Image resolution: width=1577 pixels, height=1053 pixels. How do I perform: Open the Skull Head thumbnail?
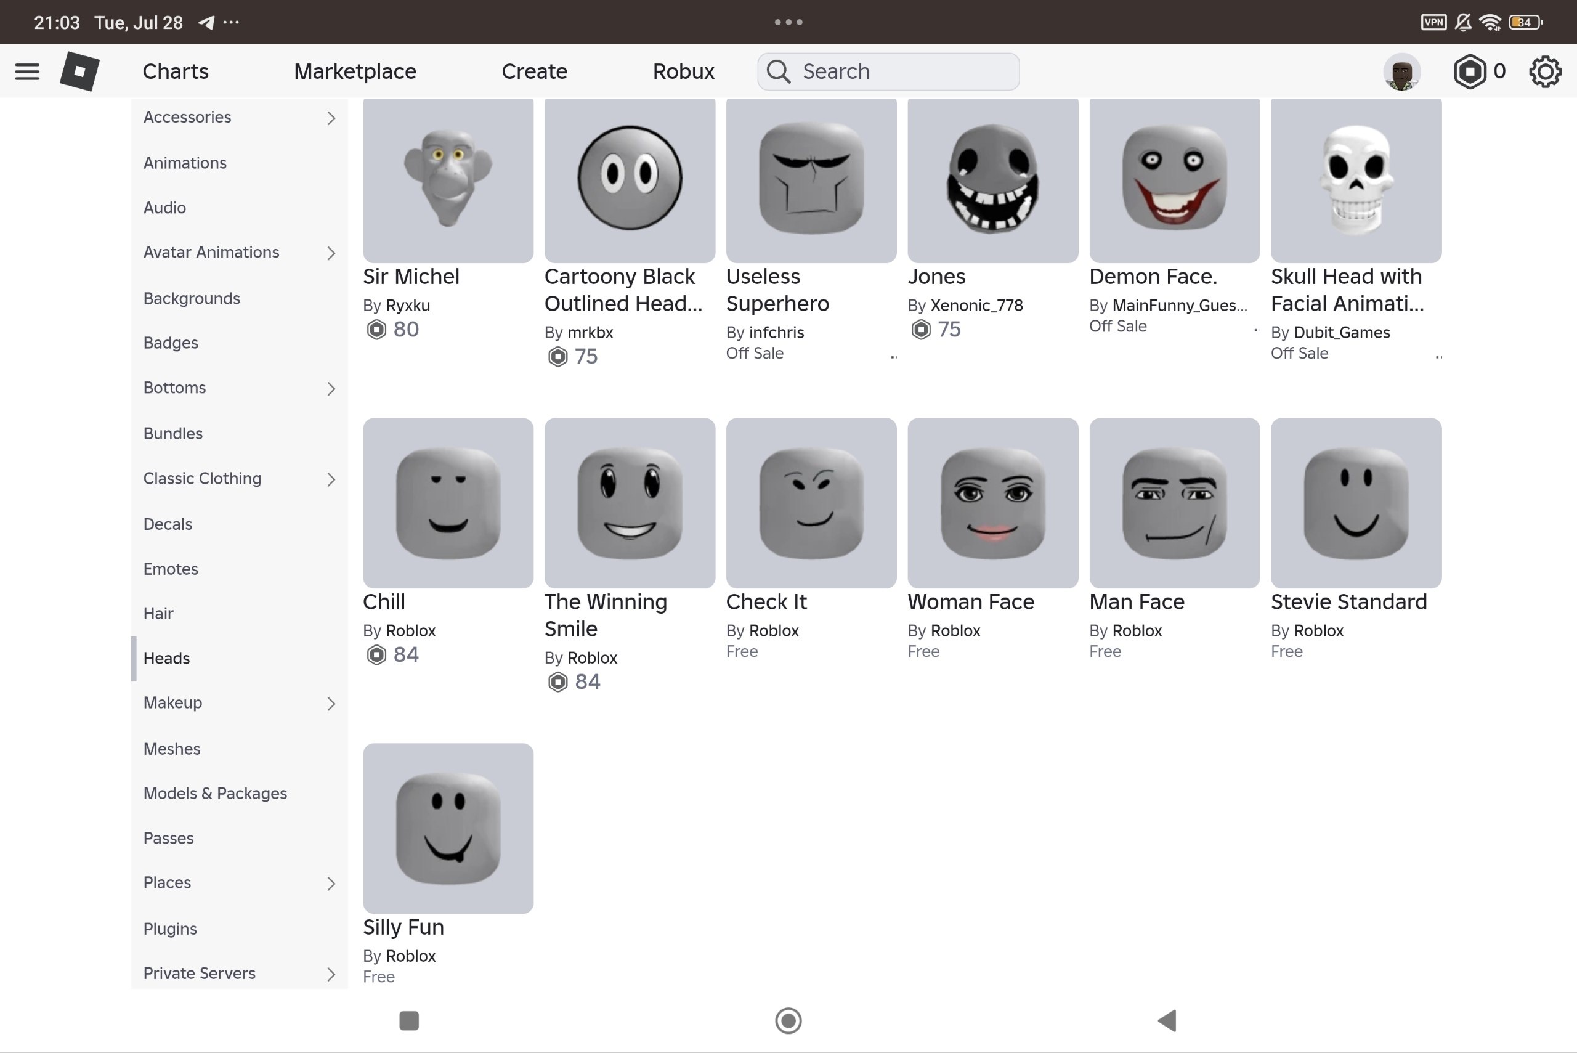[x=1356, y=180]
